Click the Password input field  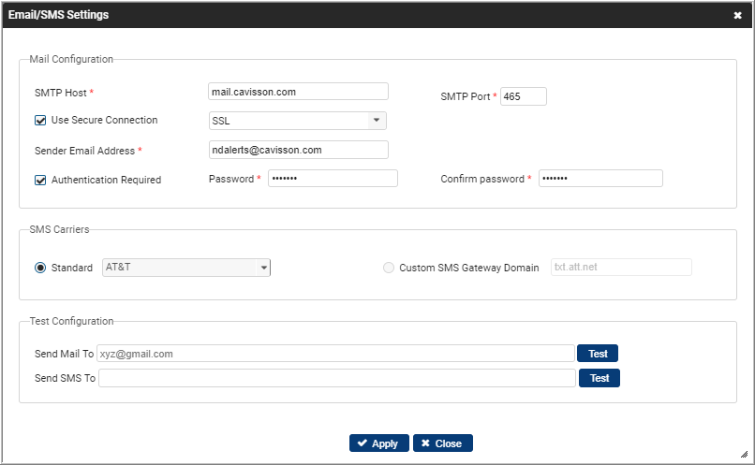coord(333,179)
